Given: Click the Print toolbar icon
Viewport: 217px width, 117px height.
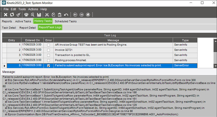Looking at the screenshot, I should (26, 14).
